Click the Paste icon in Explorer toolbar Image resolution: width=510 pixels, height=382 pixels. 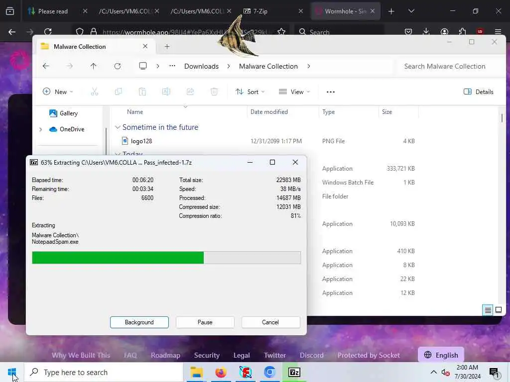(x=142, y=92)
